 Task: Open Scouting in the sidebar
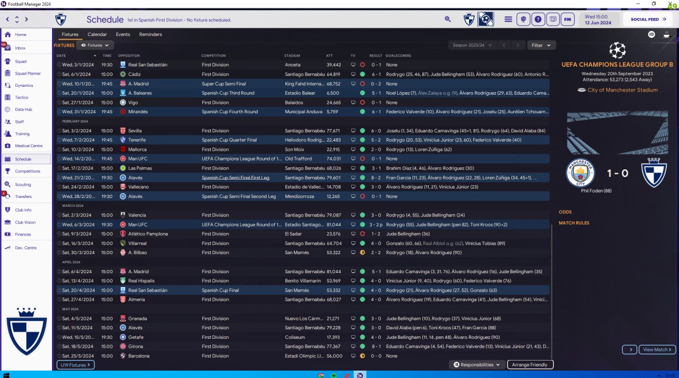(x=26, y=185)
